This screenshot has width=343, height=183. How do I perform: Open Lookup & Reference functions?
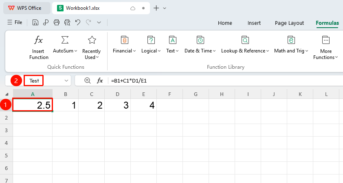point(245,45)
